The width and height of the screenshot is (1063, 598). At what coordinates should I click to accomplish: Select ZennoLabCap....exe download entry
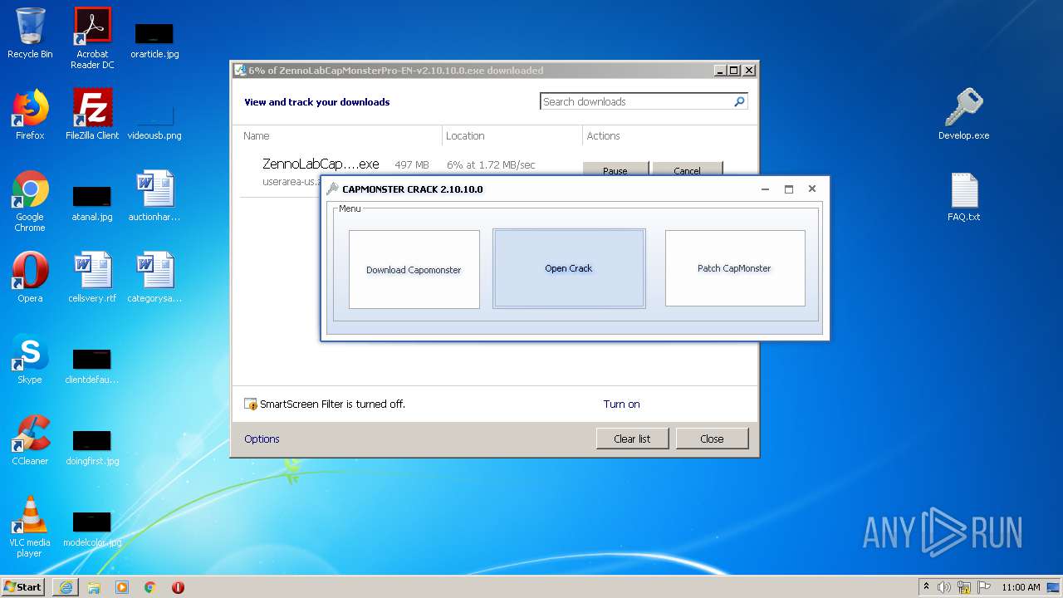pyautogui.click(x=321, y=164)
